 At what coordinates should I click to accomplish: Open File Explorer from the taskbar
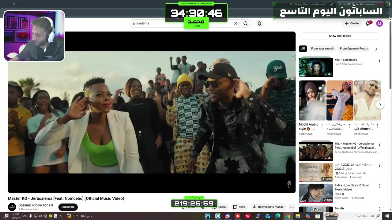(x=298, y=216)
